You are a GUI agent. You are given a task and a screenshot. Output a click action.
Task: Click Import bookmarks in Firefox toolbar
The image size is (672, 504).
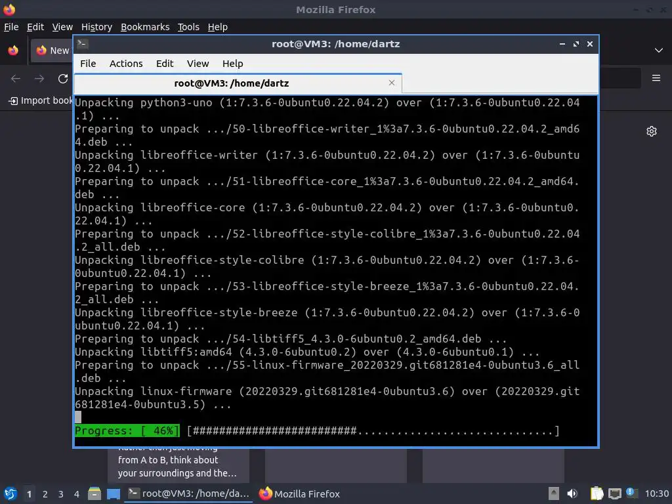click(x=41, y=100)
